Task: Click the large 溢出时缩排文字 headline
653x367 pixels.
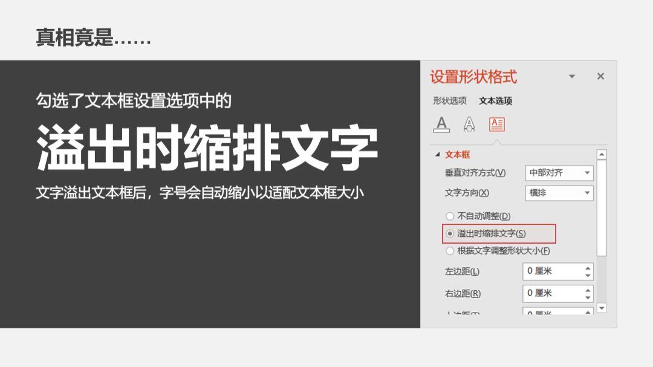Action: 207,148
